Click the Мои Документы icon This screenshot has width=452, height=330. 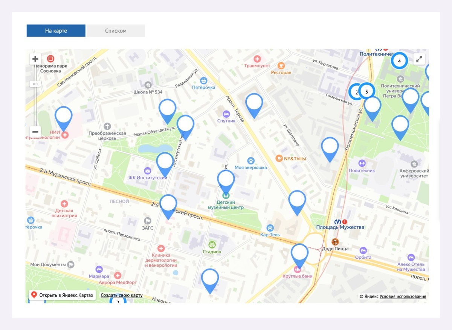[71, 265]
